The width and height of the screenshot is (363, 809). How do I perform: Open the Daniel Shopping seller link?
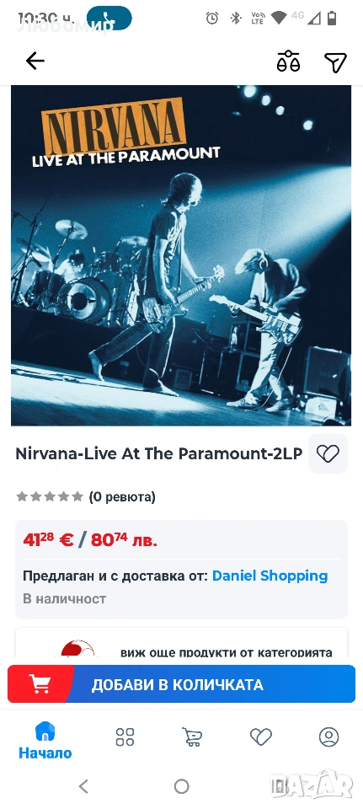coord(270,576)
